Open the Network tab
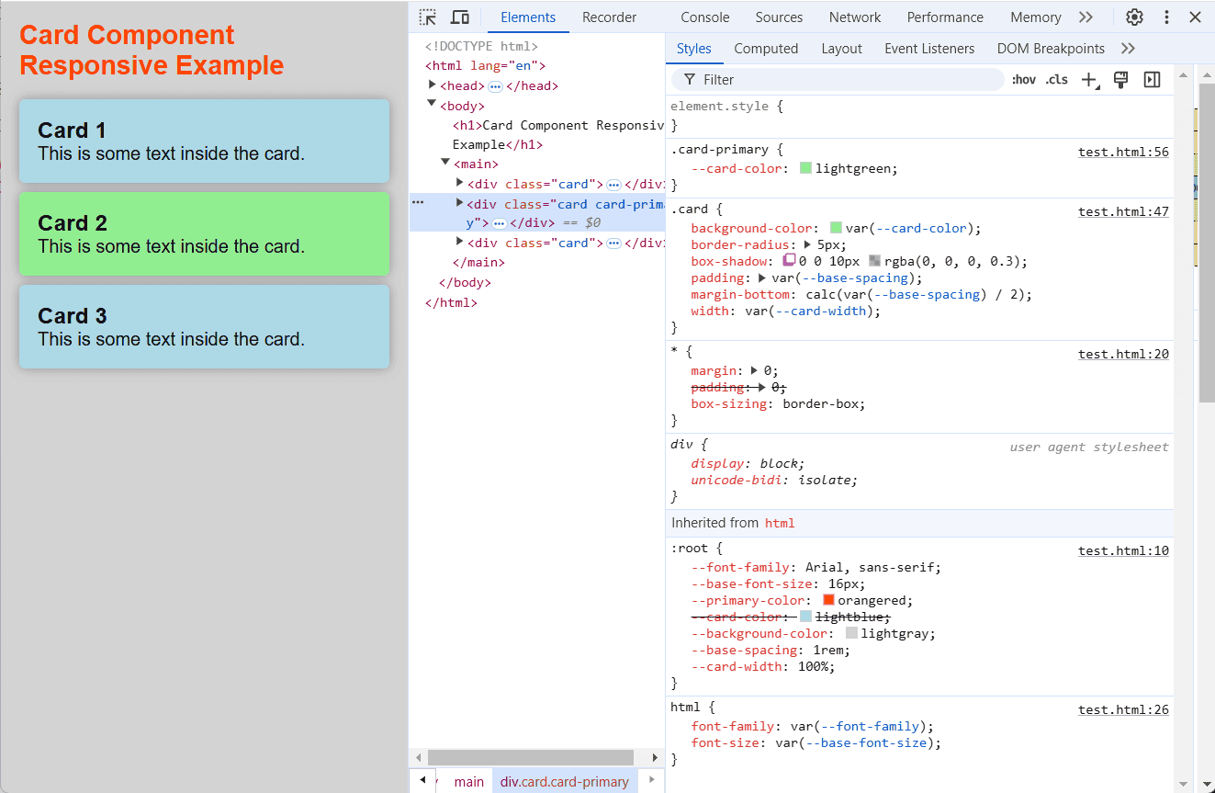The height and width of the screenshot is (793, 1215). point(855,17)
